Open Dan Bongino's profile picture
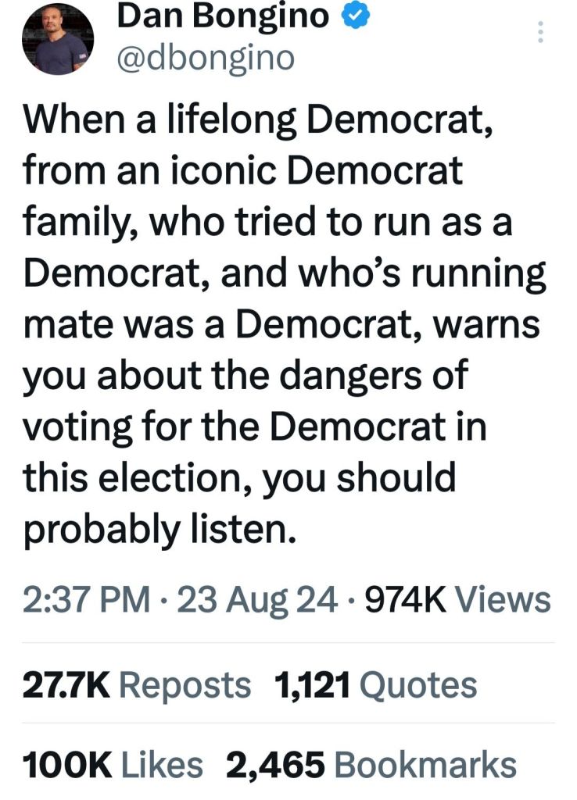 pyautogui.click(x=57, y=39)
